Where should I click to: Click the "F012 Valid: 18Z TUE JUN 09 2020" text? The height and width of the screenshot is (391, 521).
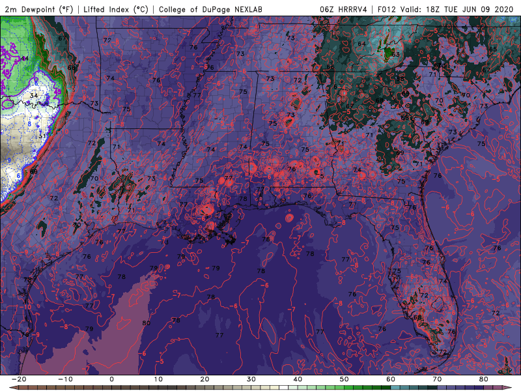[x=445, y=9]
